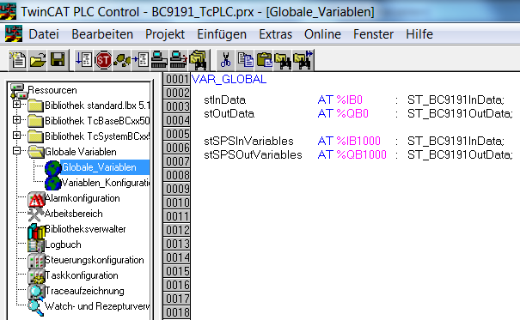Click the Find binoculars icon
Image resolution: width=520 pixels, height=320 pixels.
point(283,60)
